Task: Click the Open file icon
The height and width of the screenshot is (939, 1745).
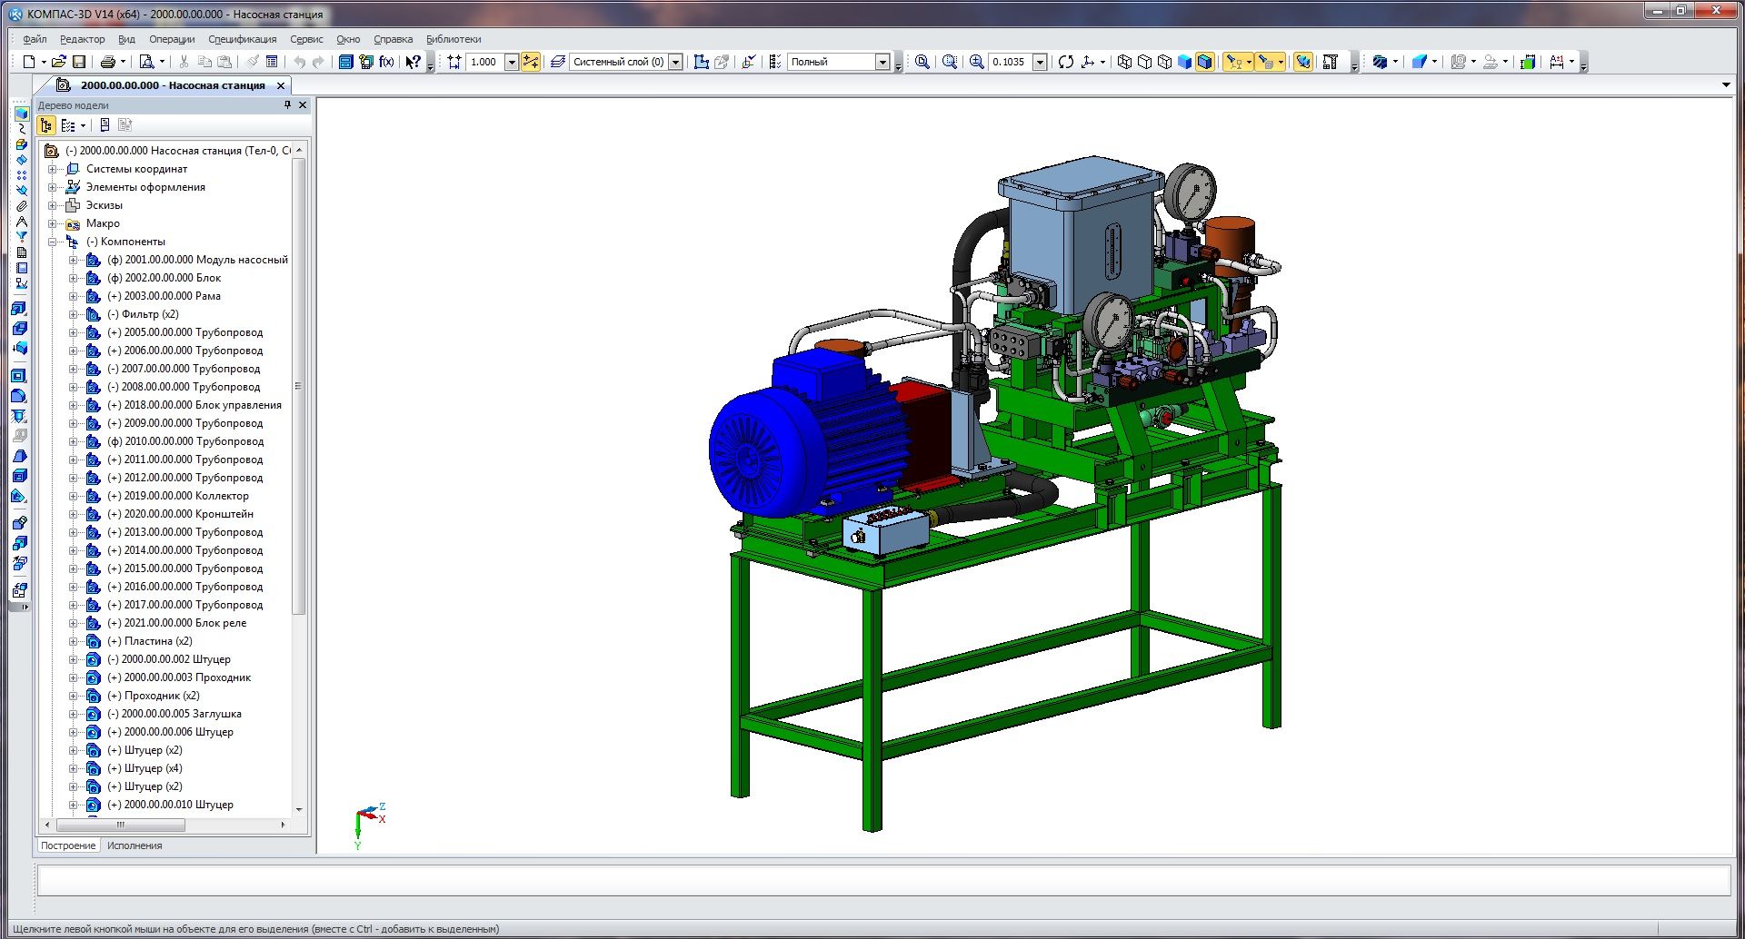Action: tap(59, 62)
